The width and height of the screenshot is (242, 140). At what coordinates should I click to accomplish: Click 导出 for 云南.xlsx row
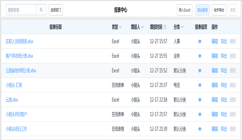pyautogui.click(x=224, y=100)
